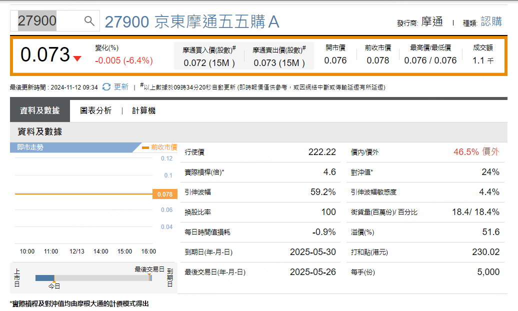Screen dimensions: 518x311
Task: Click the 打和點 value 230.02
Action: point(486,252)
